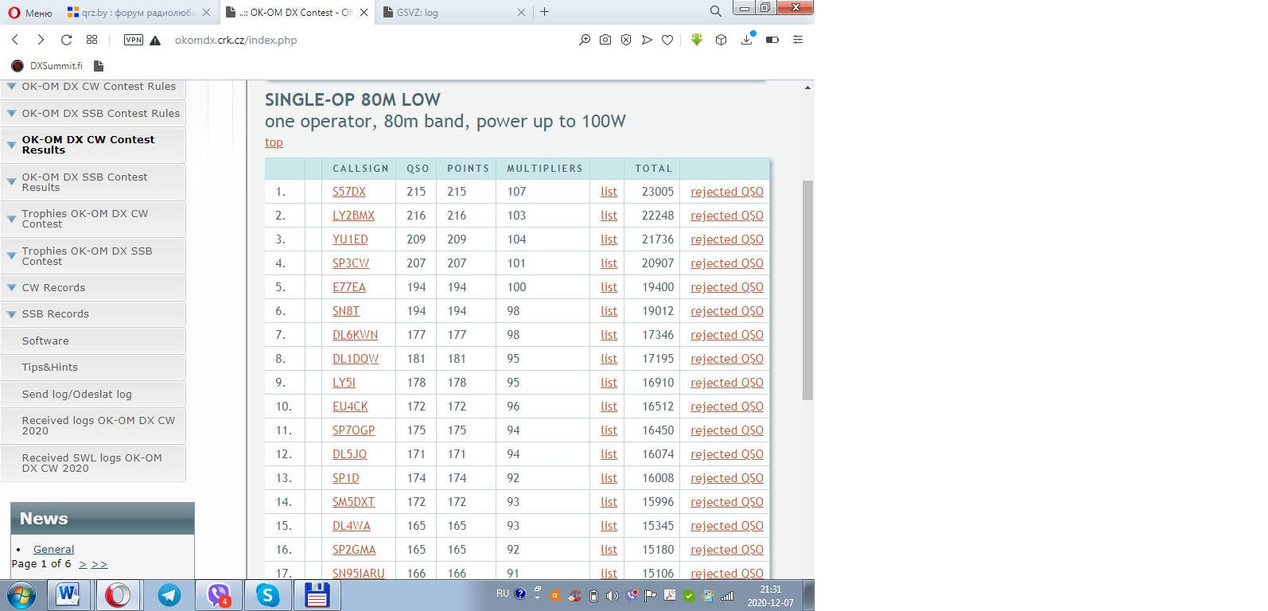This screenshot has width=1268, height=611.
Task: Toggle the battery saver icon in toolbar
Action: pos(772,40)
